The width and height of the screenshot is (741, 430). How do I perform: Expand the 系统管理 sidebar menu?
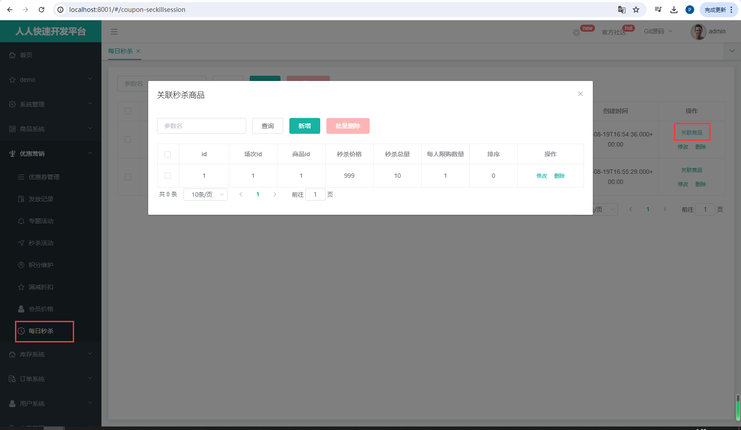51,104
